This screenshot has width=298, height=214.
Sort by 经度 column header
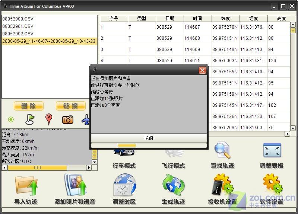click(254, 19)
